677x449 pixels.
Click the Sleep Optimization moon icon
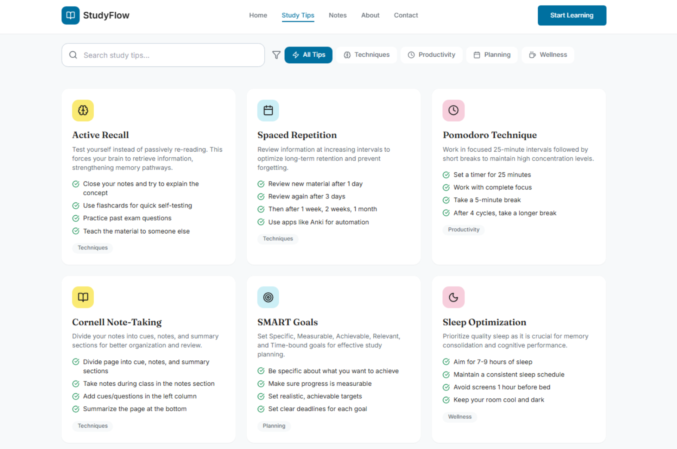point(453,297)
